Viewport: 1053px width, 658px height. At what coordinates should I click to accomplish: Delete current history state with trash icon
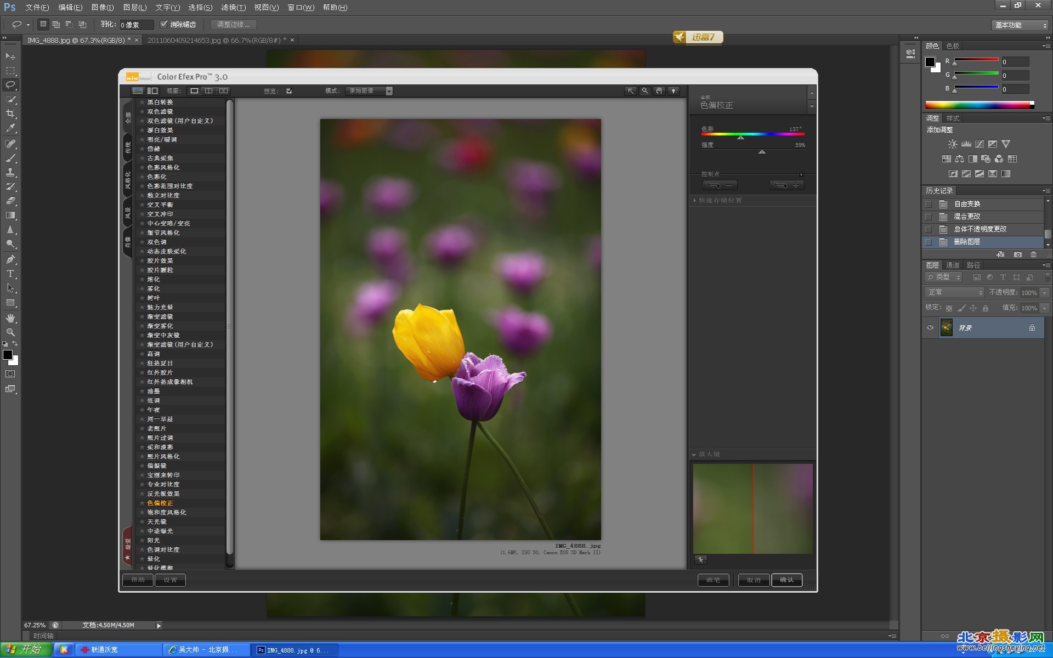click(x=1034, y=254)
